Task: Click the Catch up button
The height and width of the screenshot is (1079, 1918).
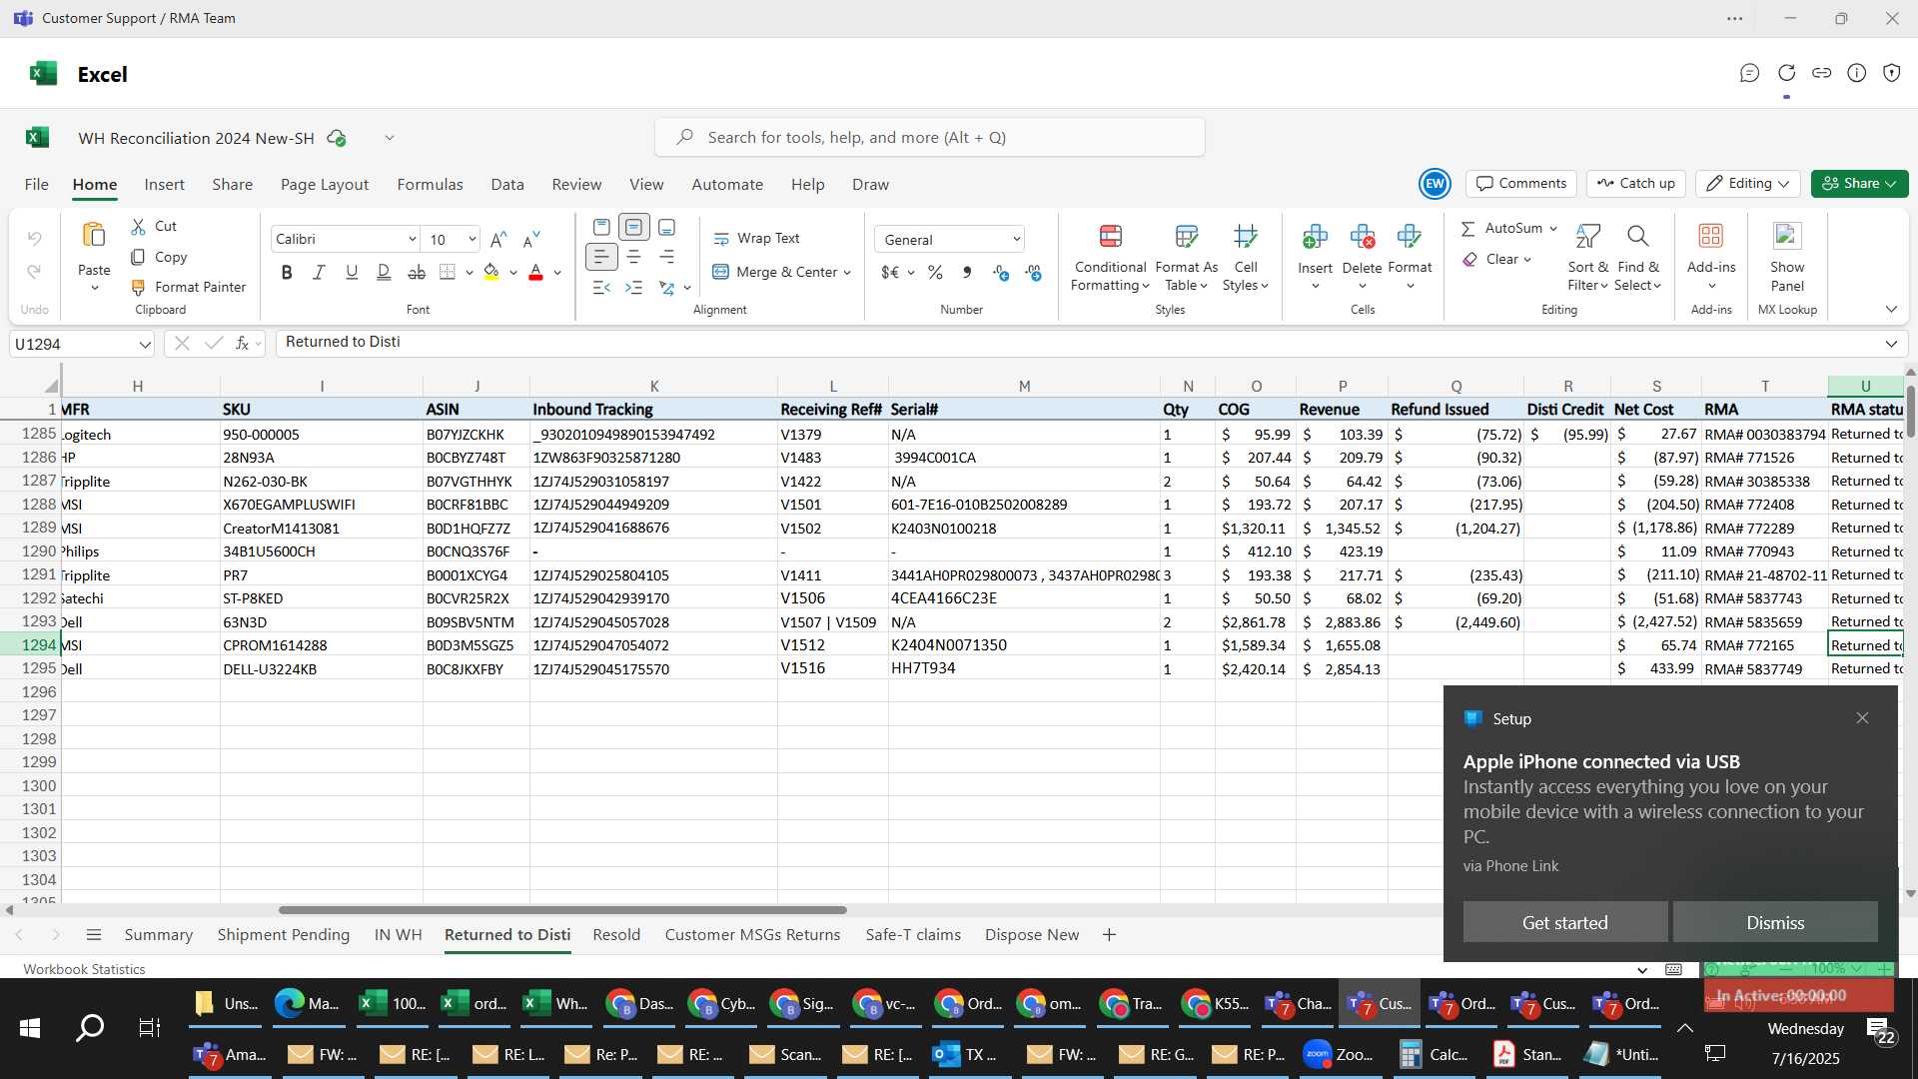Action: tap(1635, 184)
